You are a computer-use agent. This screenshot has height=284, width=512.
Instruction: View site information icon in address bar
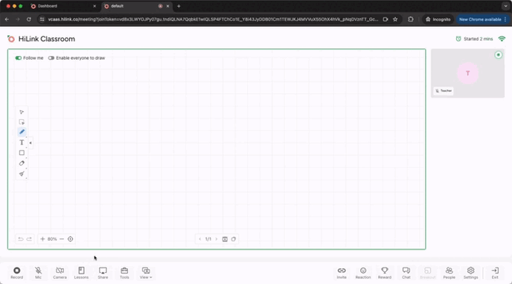42,19
